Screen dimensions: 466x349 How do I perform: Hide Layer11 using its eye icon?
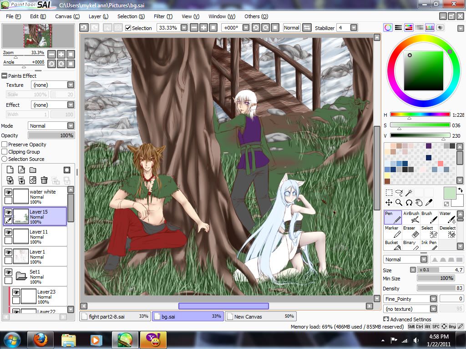(x=8, y=232)
